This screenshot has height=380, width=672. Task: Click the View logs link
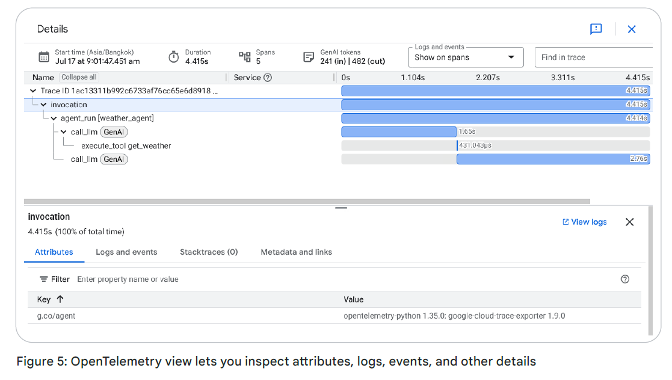584,222
